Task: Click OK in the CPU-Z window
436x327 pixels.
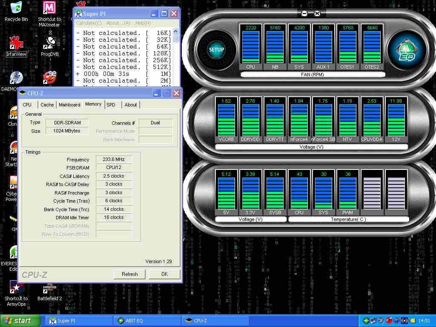Action: [x=164, y=274]
